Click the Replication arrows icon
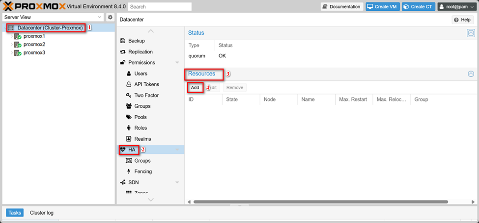This screenshot has width=479, height=223. pos(123,52)
